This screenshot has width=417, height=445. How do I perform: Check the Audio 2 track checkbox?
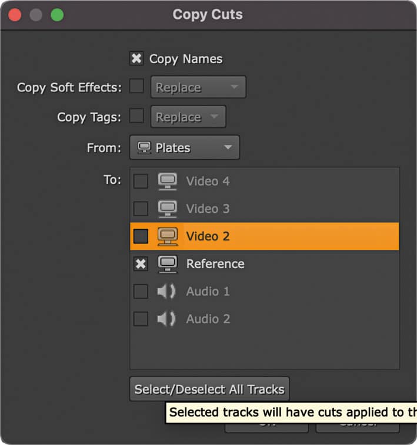[141, 319]
